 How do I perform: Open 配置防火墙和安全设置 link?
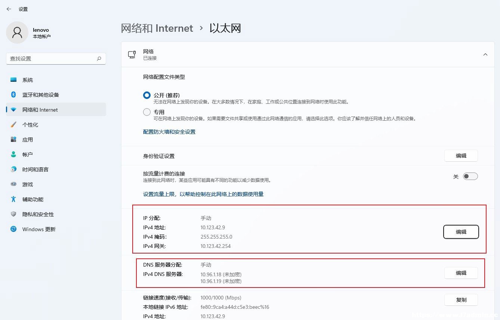click(169, 132)
